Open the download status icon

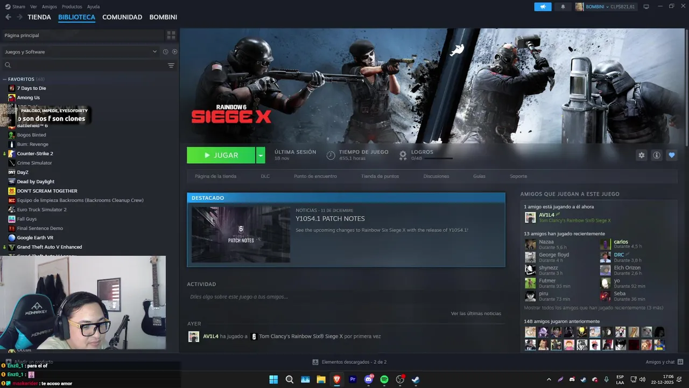[x=315, y=362]
